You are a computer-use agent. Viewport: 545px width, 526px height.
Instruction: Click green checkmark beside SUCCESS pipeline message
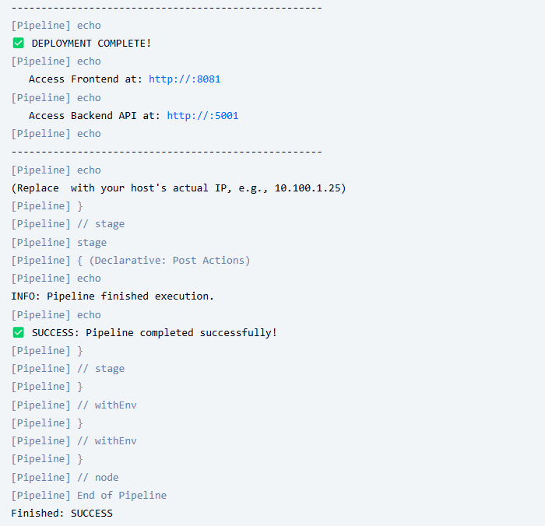click(x=19, y=332)
